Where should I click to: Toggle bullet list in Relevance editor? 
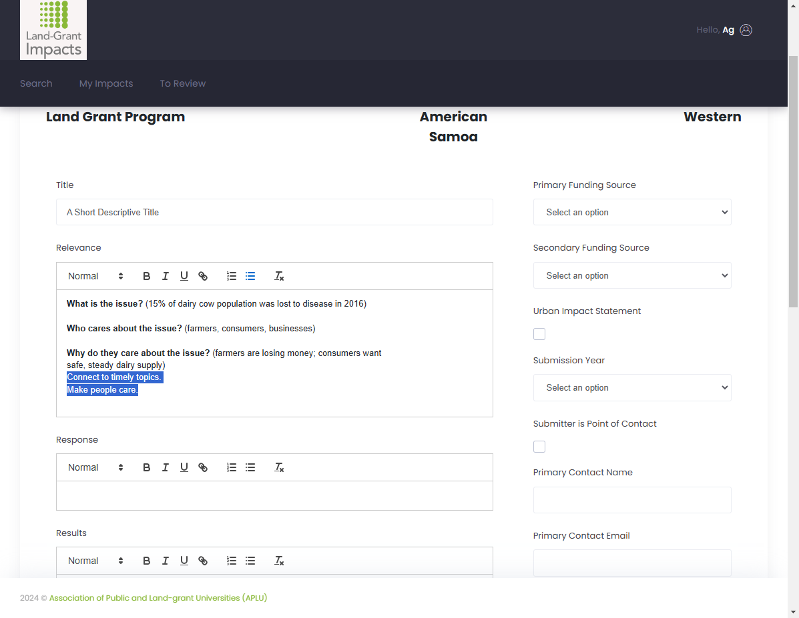point(250,276)
